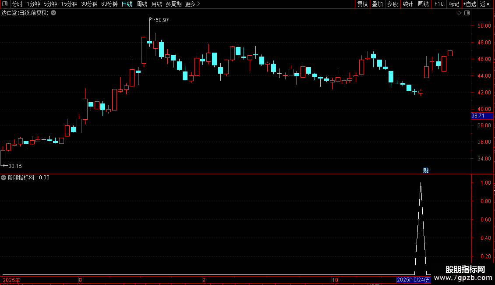The width and height of the screenshot is (495, 285).
Task: Click month 10 on the time axis
Action: (x=335, y=280)
